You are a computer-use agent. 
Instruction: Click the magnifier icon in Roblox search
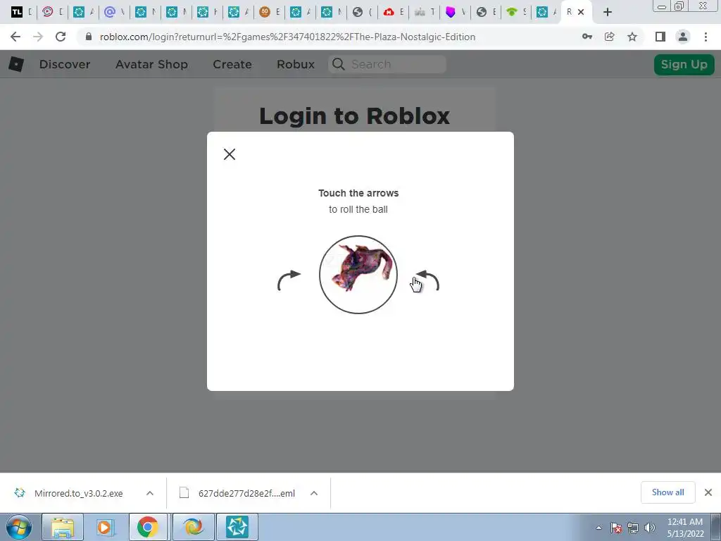click(x=338, y=64)
